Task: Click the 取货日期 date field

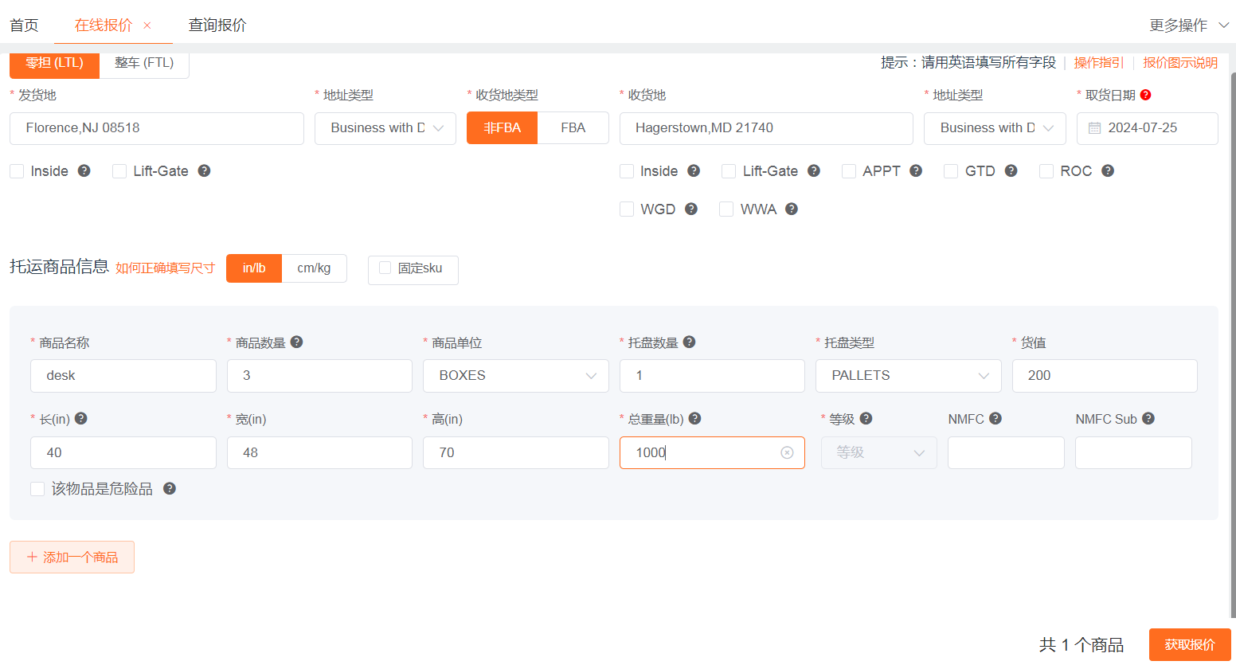Action: pos(1147,128)
